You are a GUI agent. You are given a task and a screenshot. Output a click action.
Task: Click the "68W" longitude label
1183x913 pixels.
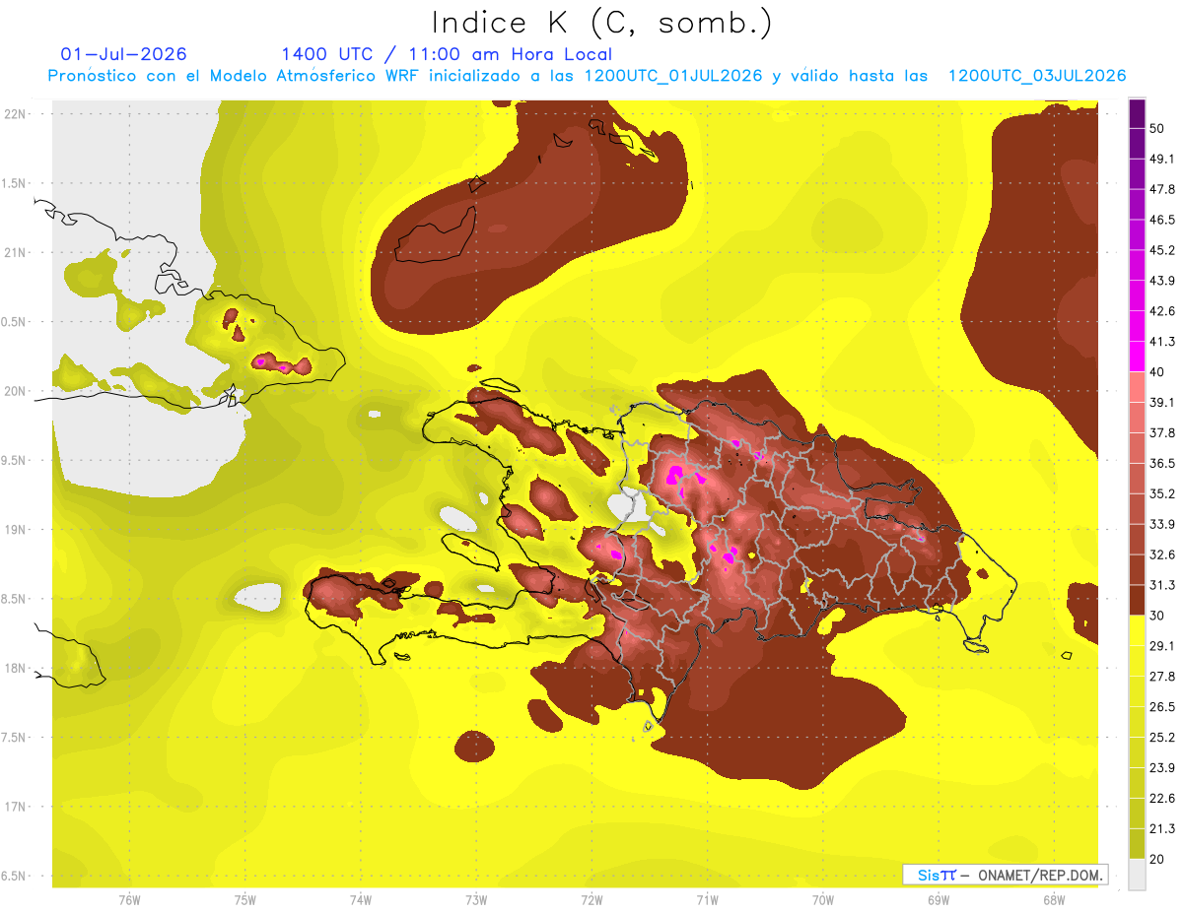[1054, 899]
